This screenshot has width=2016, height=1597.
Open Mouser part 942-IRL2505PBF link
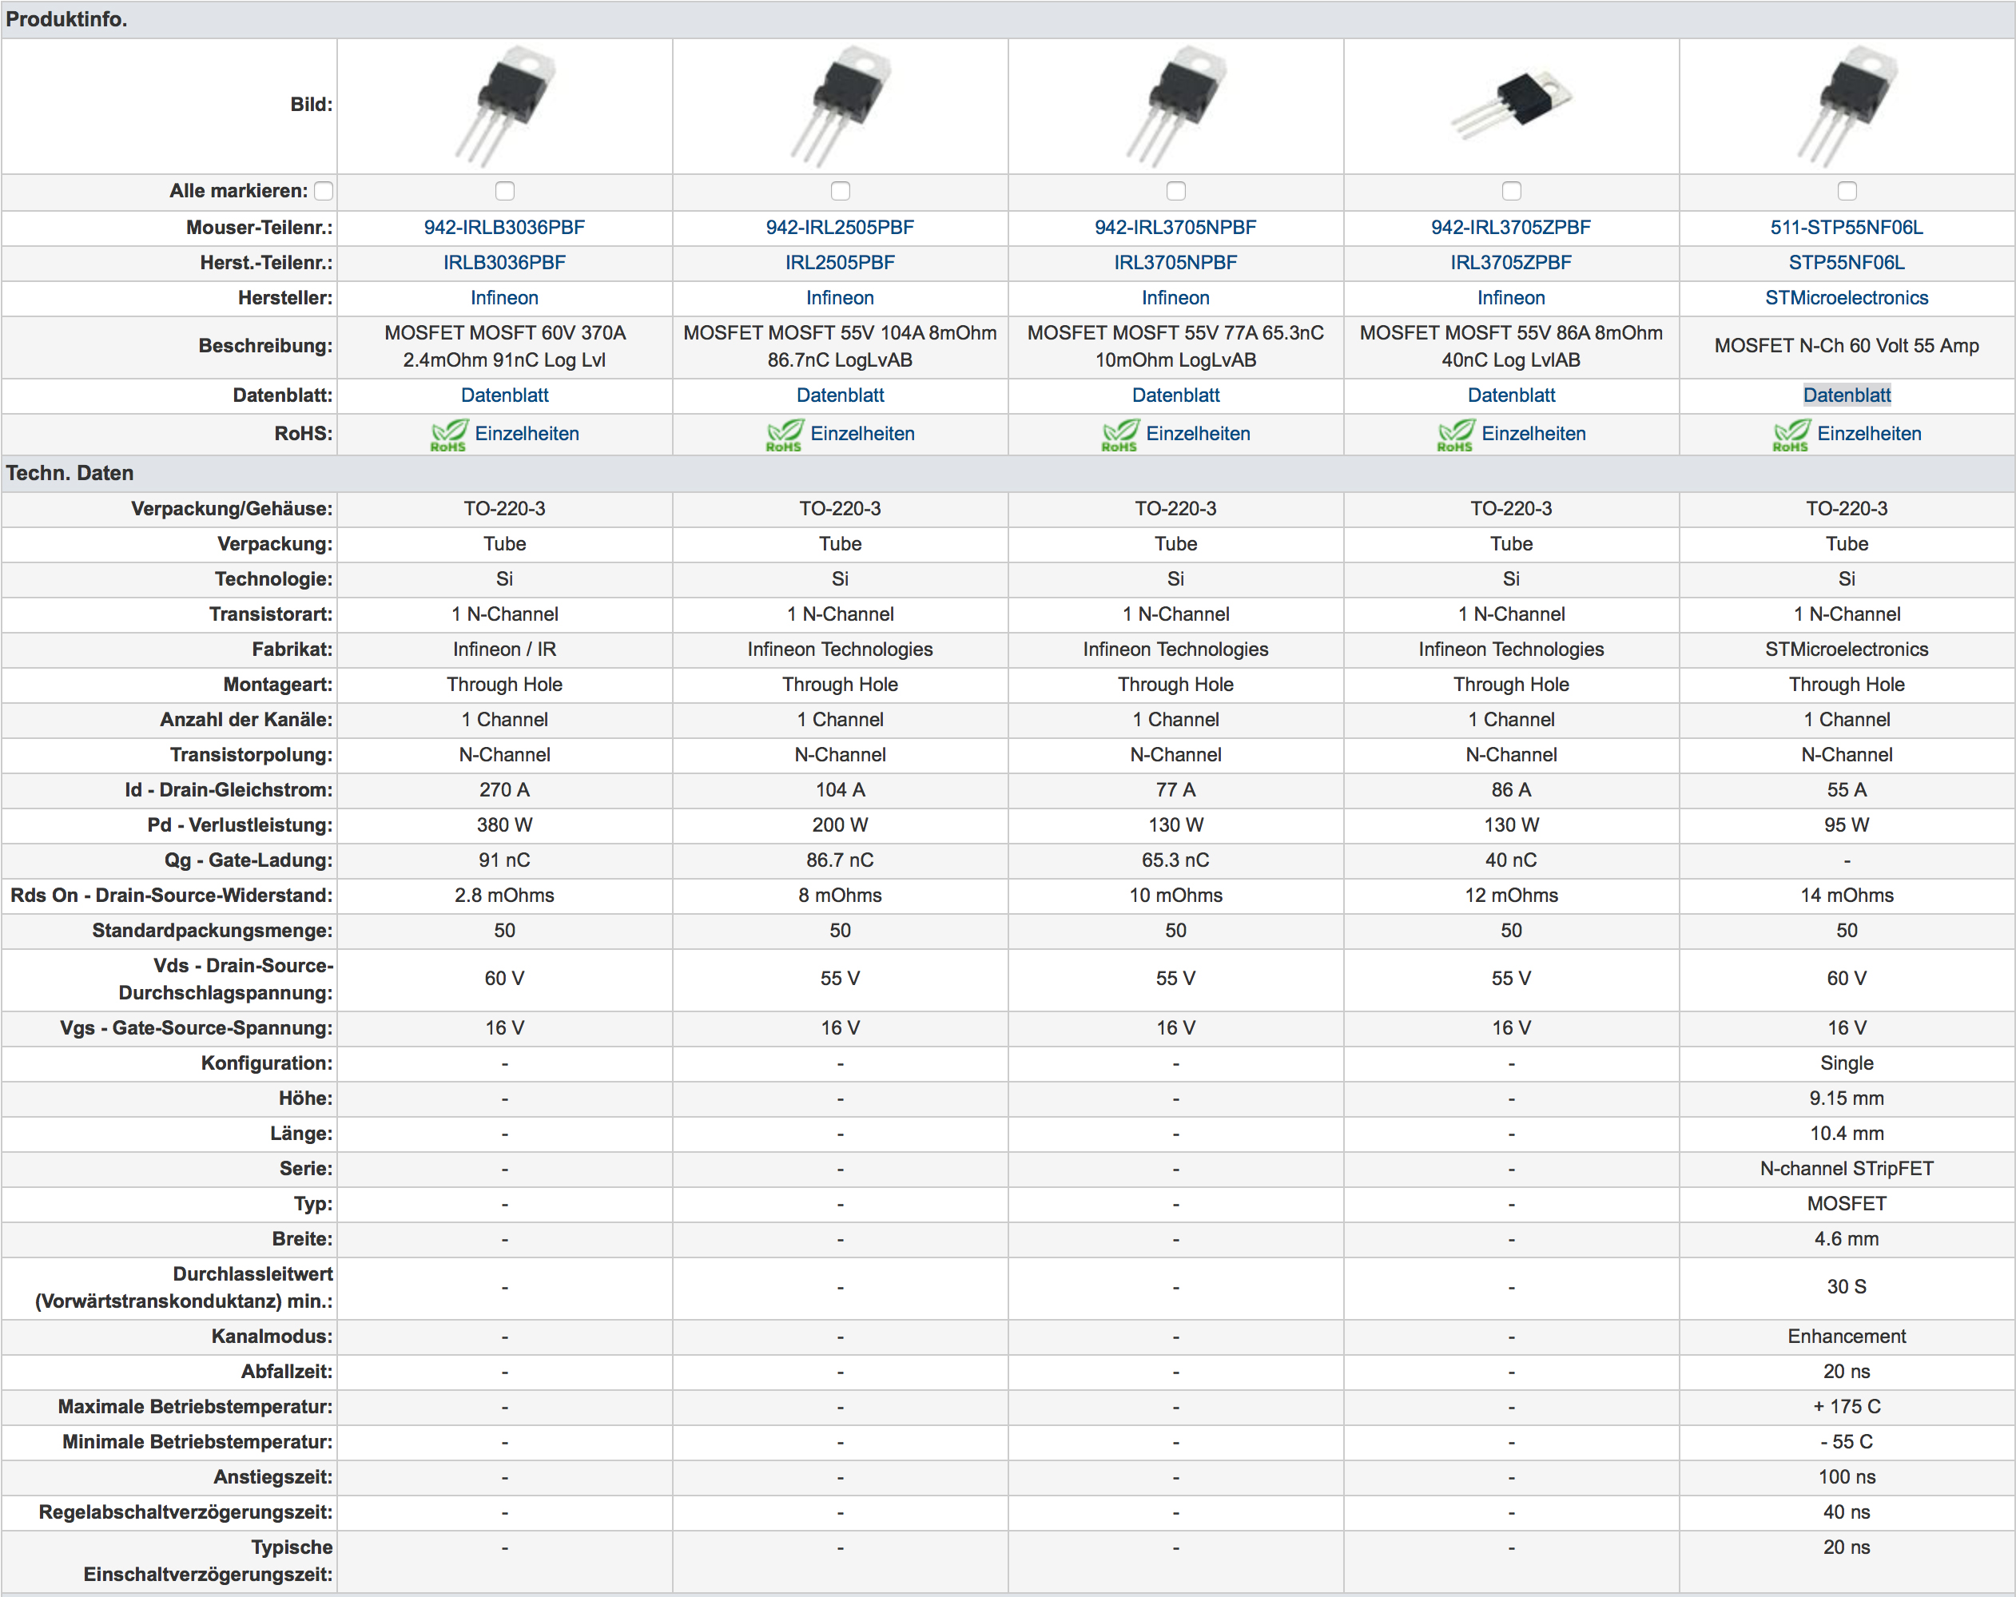(x=841, y=227)
